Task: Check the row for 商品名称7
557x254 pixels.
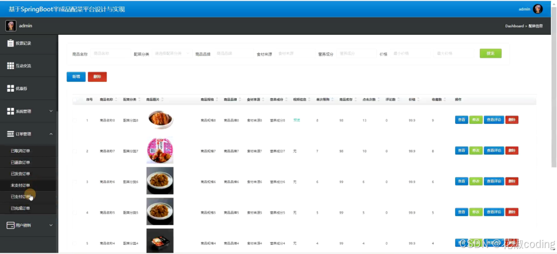Action: 75,151
